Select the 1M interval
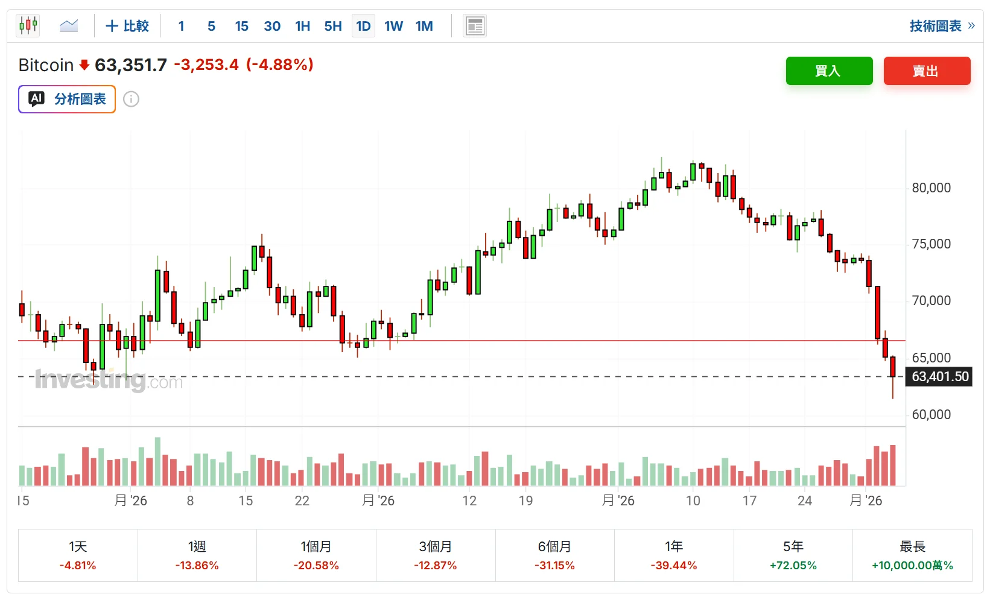The image size is (987, 597). pyautogui.click(x=424, y=26)
